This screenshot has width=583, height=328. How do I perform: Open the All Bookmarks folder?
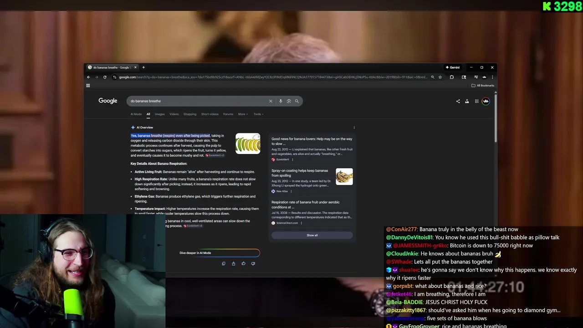[483, 85]
